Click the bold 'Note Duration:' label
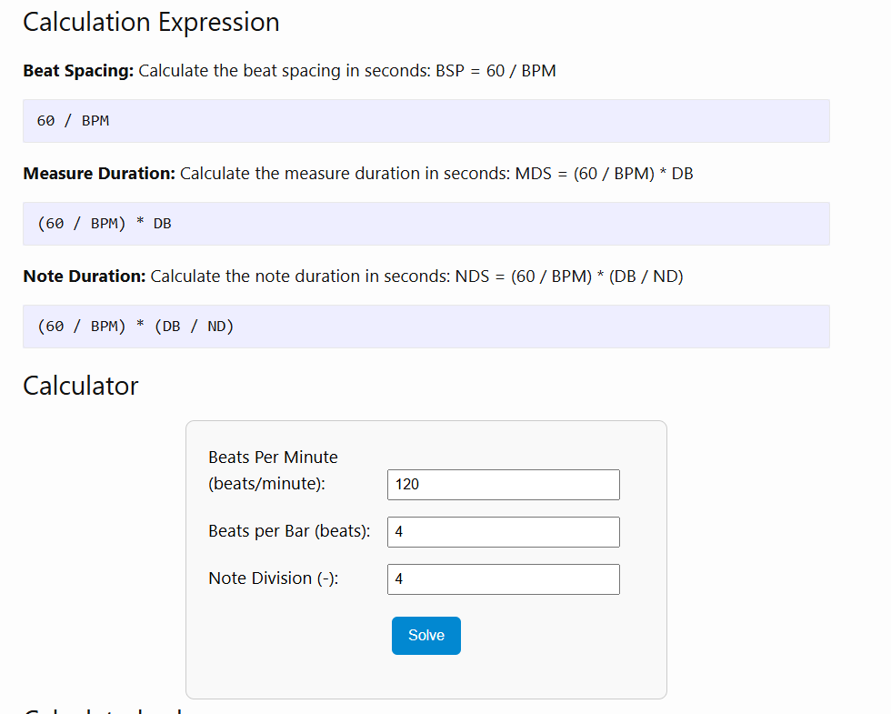Screen dimensions: 891x714 click(x=85, y=277)
